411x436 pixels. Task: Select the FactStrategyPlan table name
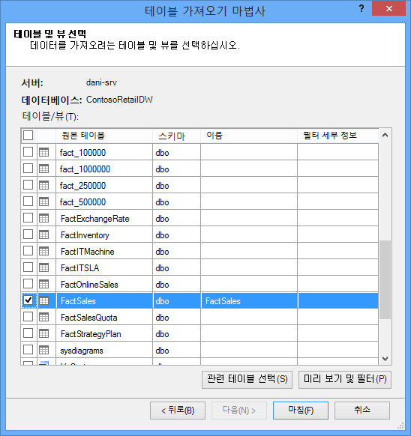tap(91, 334)
